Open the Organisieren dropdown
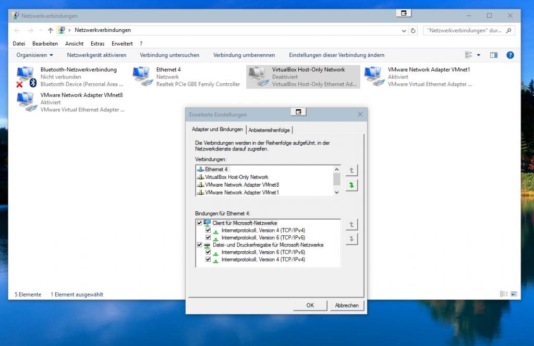Screen dimensions: 534x346 35,55
